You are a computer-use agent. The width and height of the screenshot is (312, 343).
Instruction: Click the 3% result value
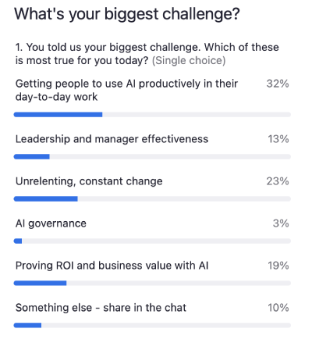281,223
